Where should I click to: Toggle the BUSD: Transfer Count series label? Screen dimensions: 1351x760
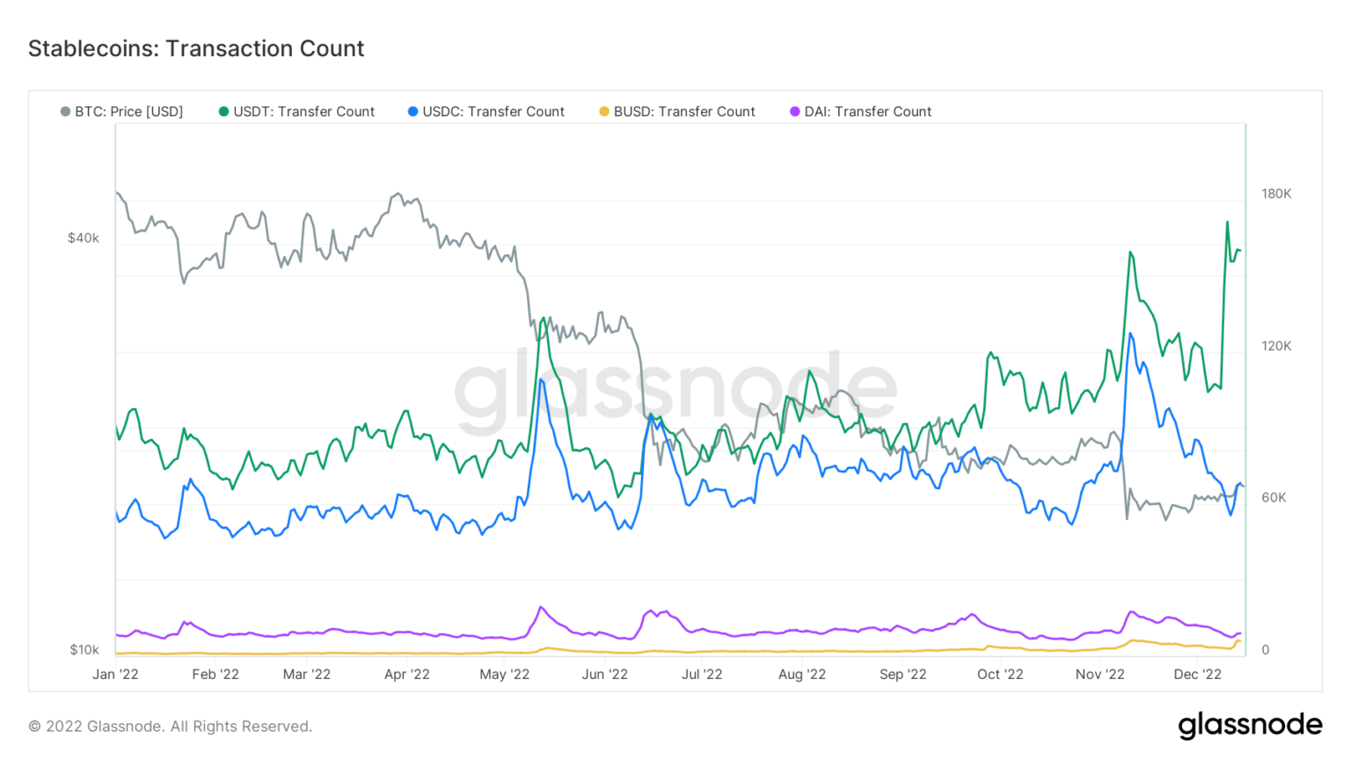684,112
